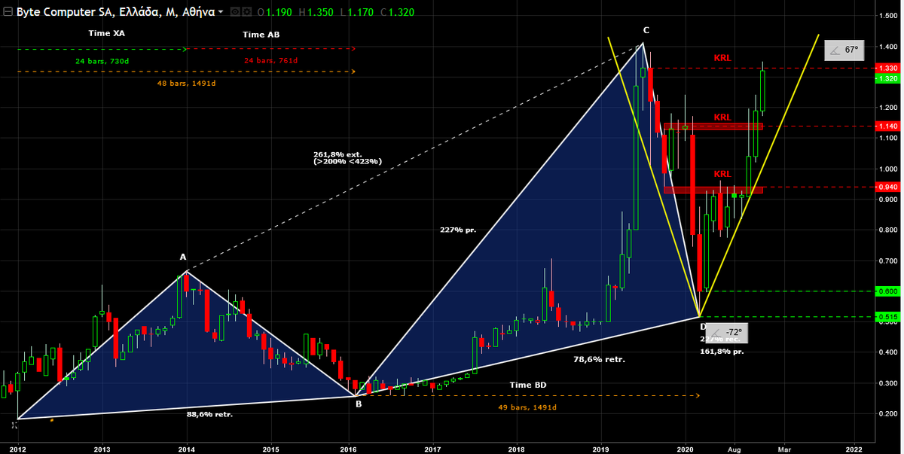Click the high value H1.350
Image resolution: width=904 pixels, height=454 pixels.
[x=319, y=13]
